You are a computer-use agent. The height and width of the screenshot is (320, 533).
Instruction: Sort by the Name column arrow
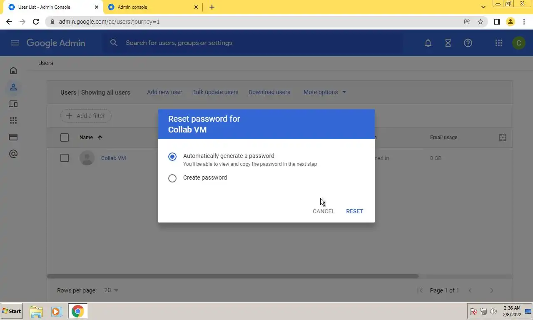pos(100,137)
